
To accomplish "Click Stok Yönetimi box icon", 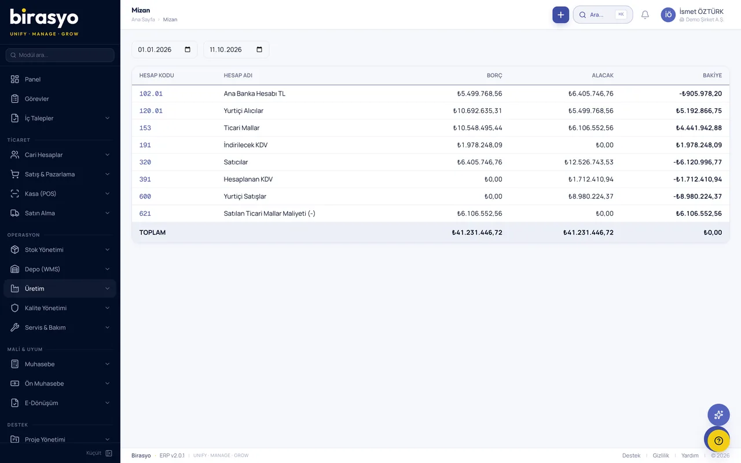I will [x=15, y=250].
